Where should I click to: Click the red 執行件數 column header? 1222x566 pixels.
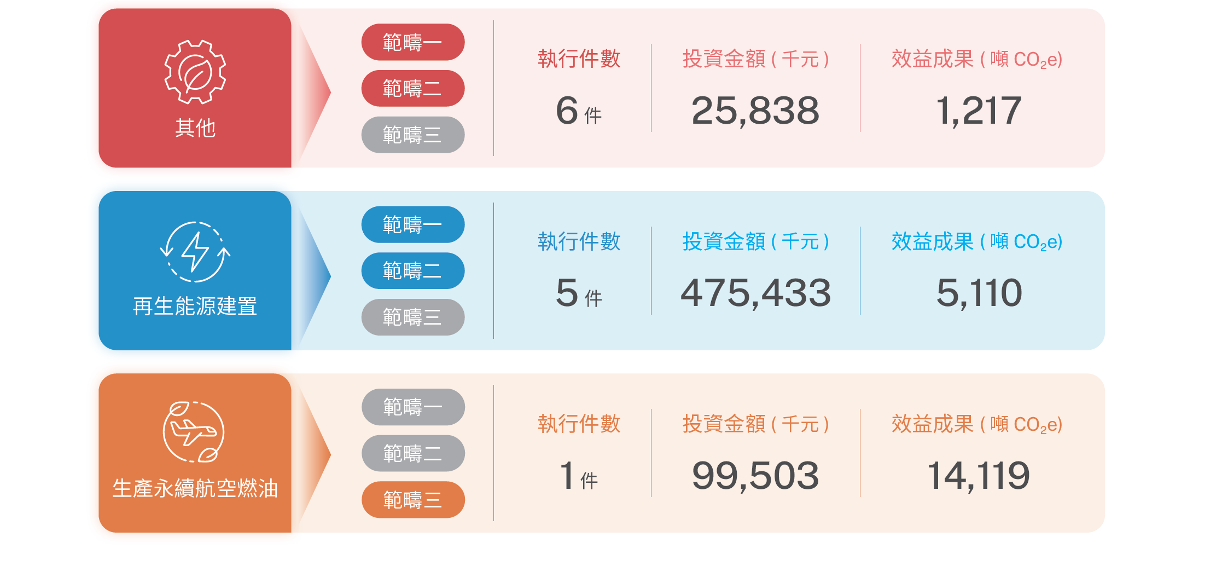tap(579, 59)
